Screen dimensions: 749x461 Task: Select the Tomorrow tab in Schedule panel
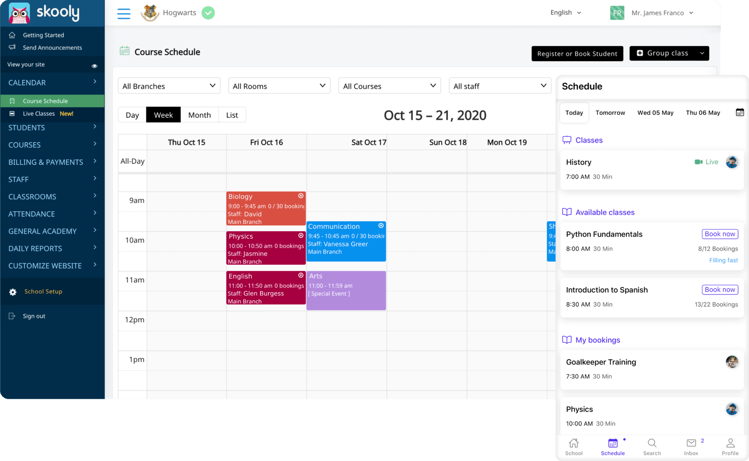tap(610, 113)
